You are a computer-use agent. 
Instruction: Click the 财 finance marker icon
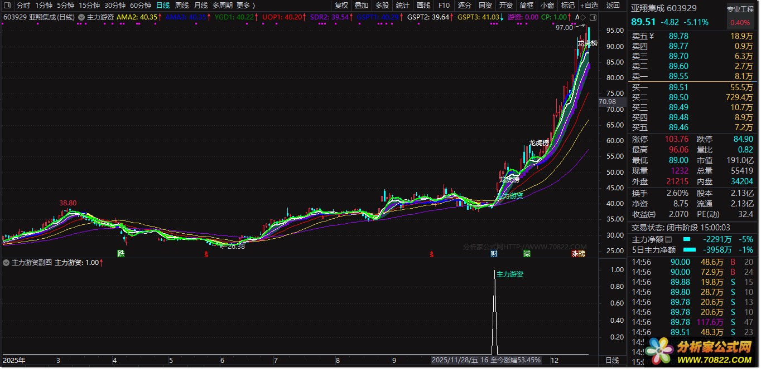point(494,254)
